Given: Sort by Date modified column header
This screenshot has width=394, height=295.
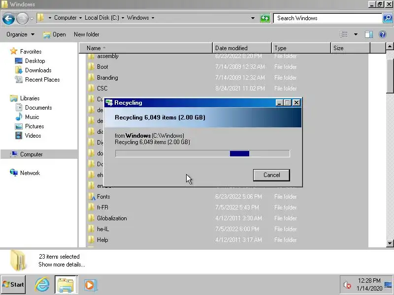Looking at the screenshot, I should tap(242, 48).
